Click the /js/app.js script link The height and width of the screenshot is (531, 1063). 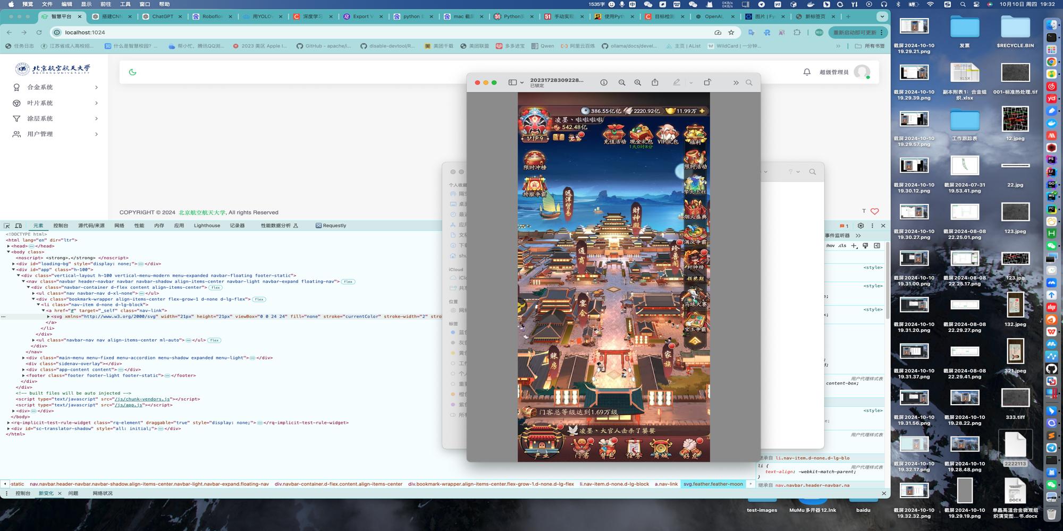129,405
